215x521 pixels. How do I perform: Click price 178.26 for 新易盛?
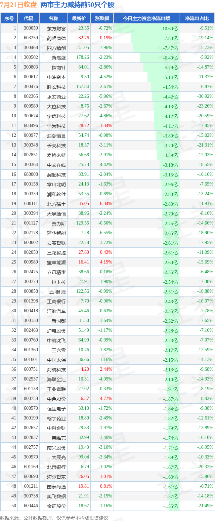point(83,57)
